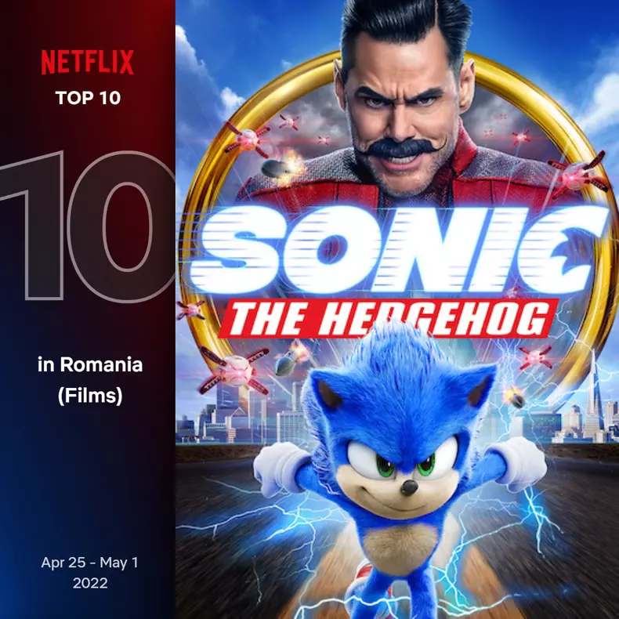Click the red 'THE HEDGEHOG' banner

(x=389, y=319)
